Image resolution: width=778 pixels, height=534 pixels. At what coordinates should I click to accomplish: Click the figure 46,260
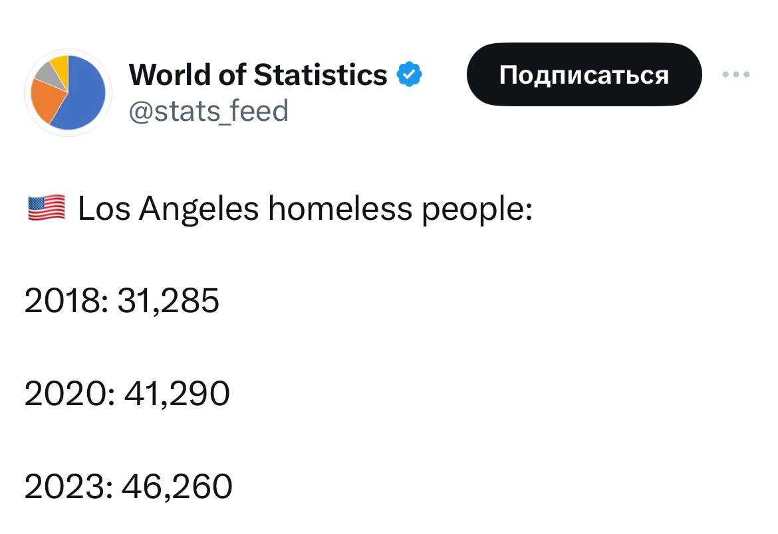tap(177, 487)
